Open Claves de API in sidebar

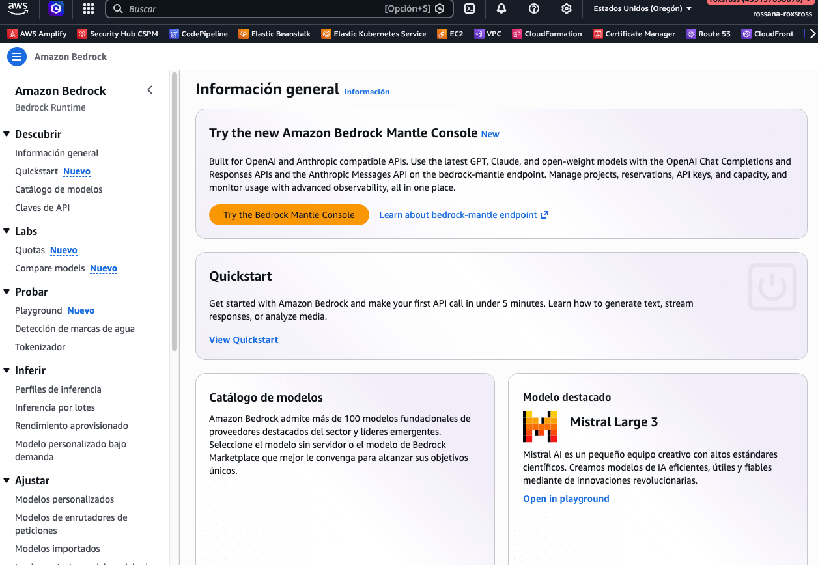[42, 208]
